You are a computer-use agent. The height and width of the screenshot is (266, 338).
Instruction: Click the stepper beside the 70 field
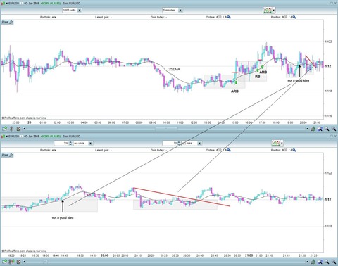pos(179,143)
